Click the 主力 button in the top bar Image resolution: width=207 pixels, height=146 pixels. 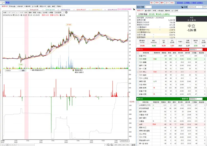167,3
